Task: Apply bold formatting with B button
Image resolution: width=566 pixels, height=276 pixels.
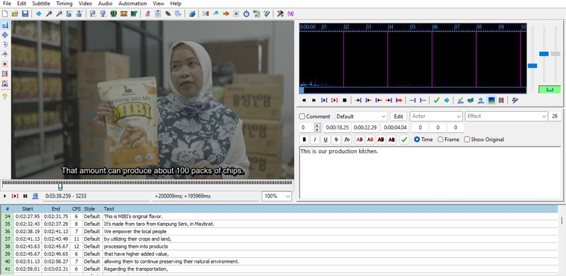Action: 304,139
